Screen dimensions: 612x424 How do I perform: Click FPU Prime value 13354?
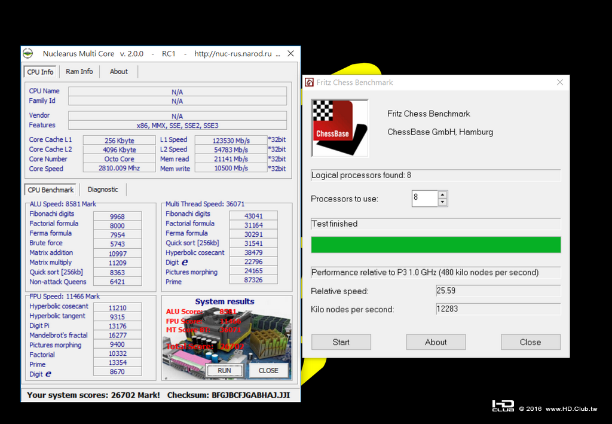117,362
